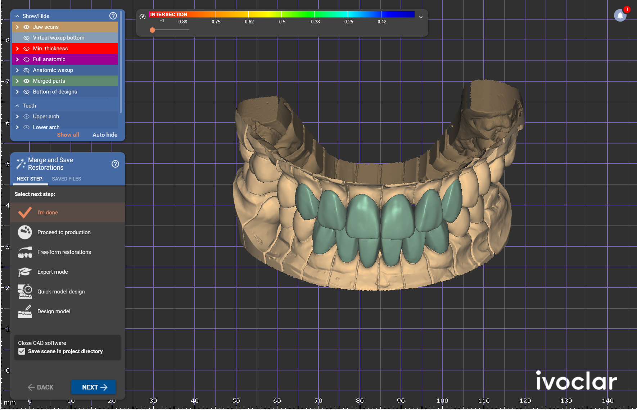
Task: Open the notification bell icon
Action: pos(620,15)
